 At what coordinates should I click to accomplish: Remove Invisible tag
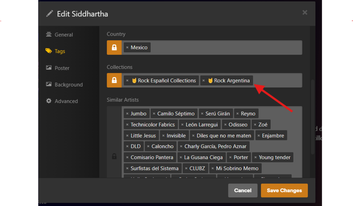tap(163, 136)
